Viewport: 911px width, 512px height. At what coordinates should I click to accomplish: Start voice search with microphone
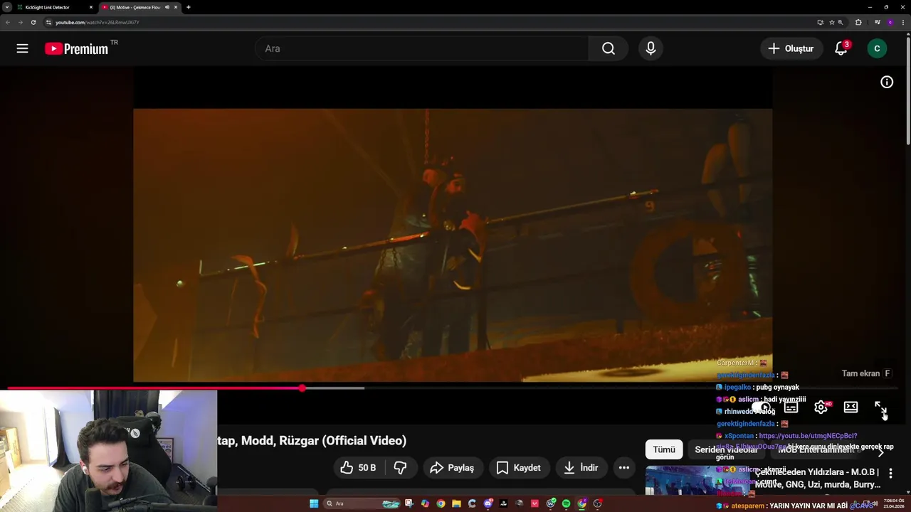(651, 48)
